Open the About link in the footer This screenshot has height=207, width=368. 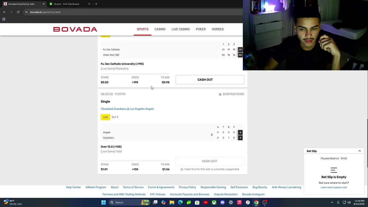click(x=114, y=187)
